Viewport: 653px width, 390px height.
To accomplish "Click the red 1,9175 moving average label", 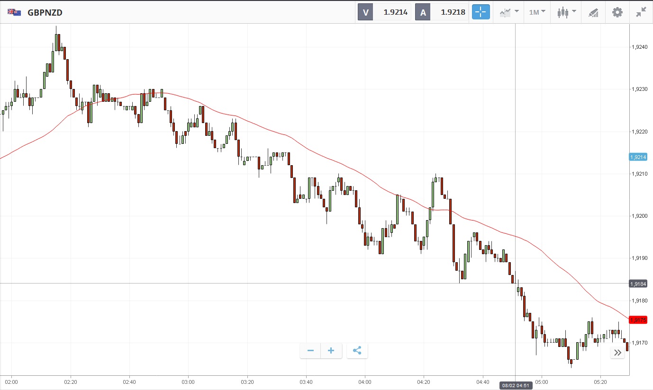I will point(638,320).
